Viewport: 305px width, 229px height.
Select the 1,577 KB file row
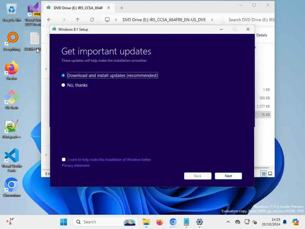[263, 106]
